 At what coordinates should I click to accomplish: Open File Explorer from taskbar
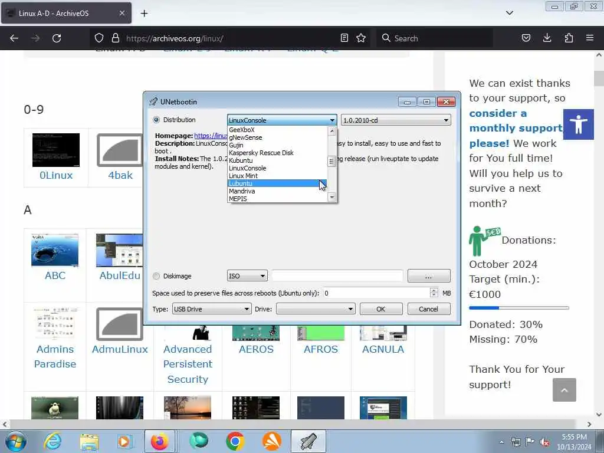click(90, 441)
